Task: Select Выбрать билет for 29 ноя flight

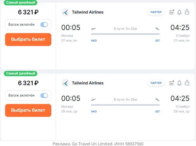Action: coord(28,110)
